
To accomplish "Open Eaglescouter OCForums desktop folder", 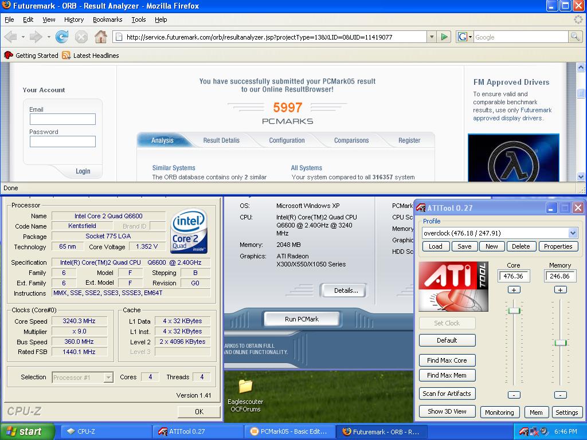I will pyautogui.click(x=245, y=395).
